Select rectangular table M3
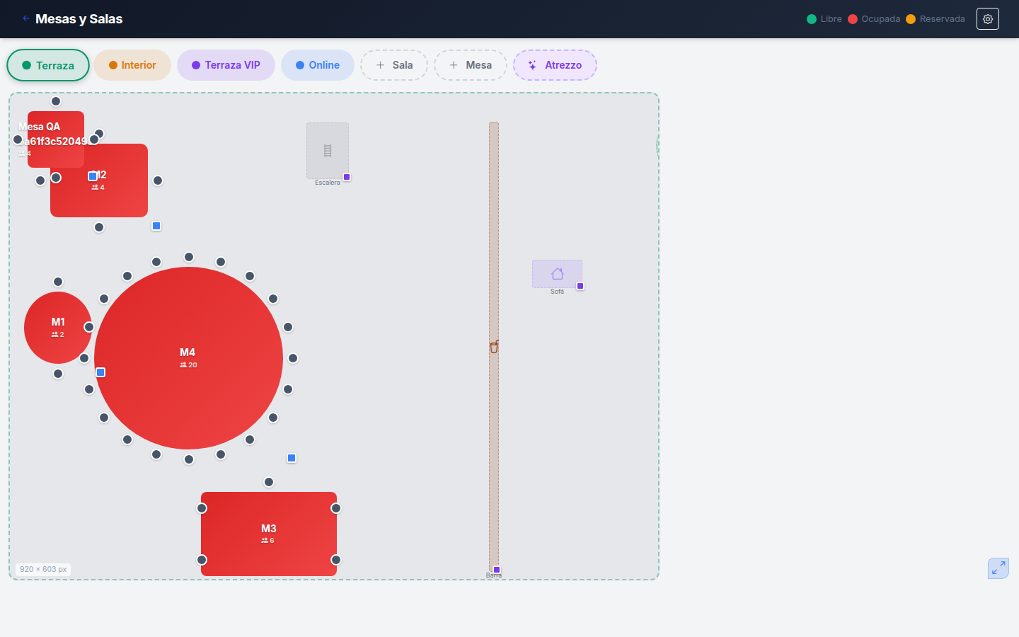1019x637 pixels. (269, 534)
